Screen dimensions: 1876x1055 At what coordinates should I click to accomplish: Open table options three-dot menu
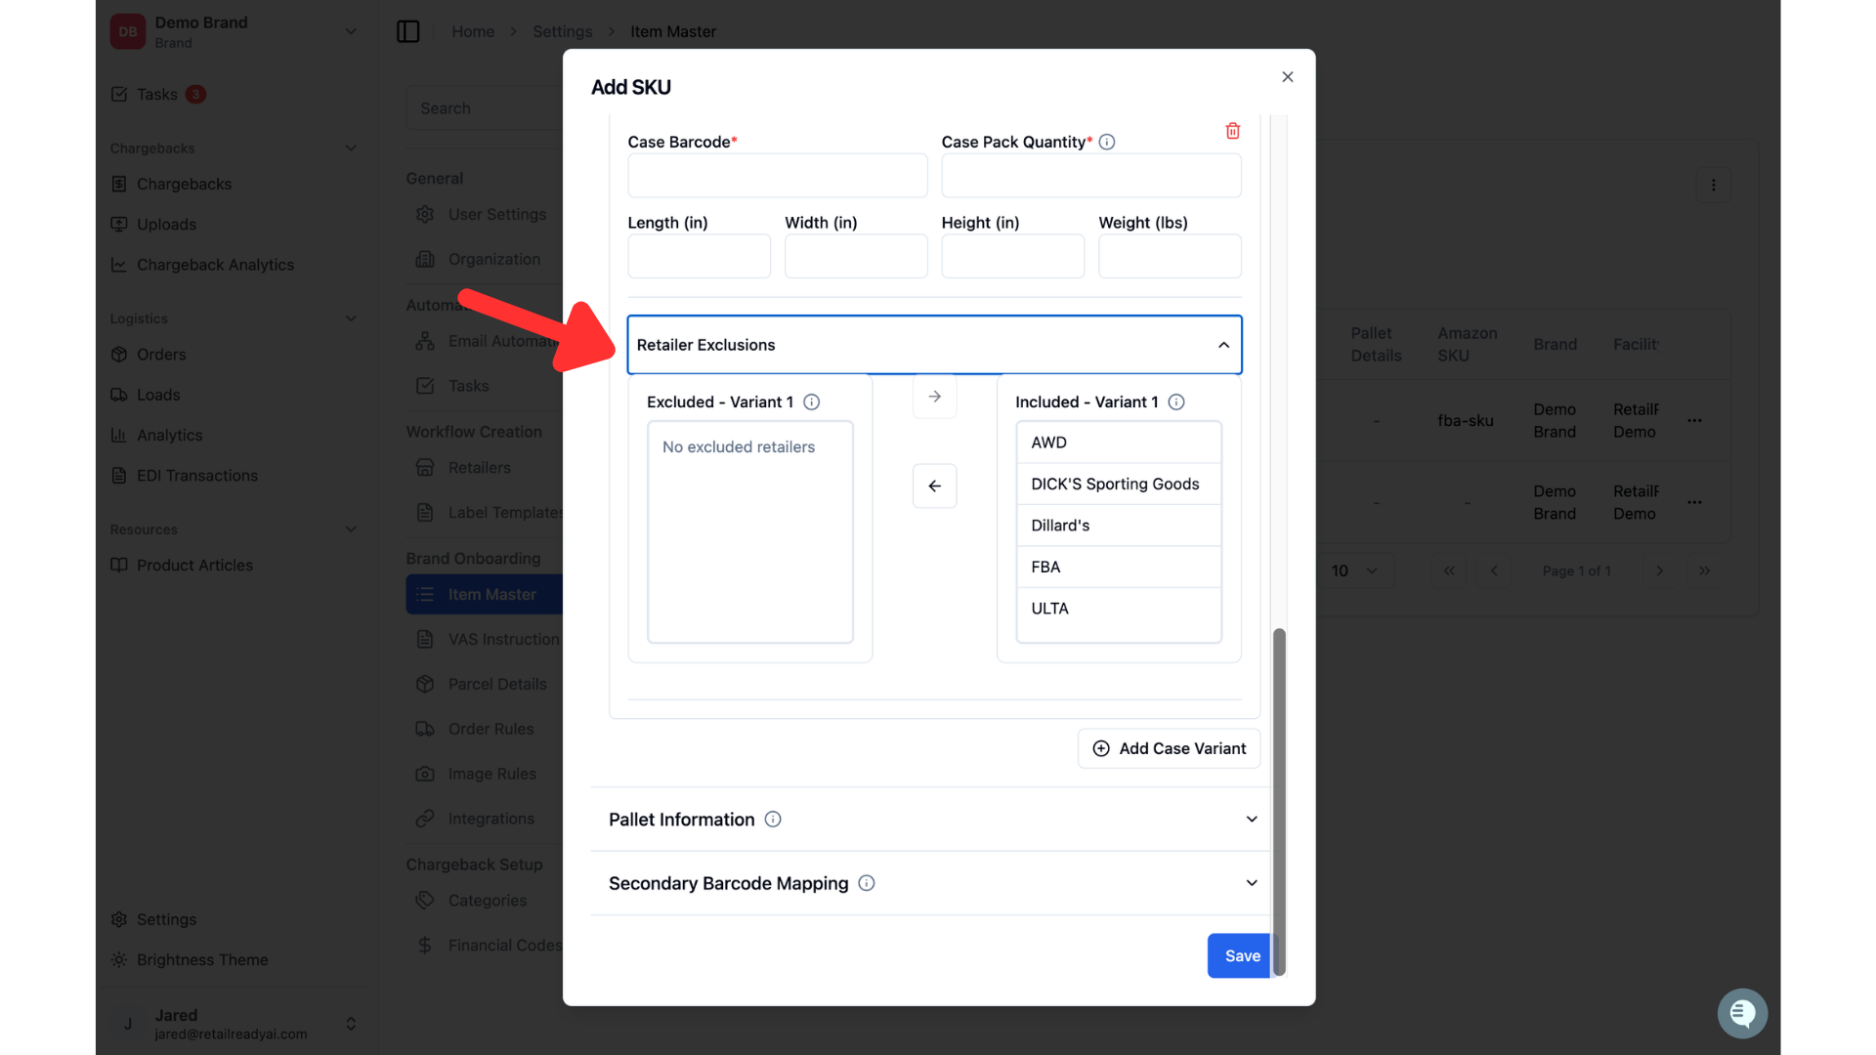pyautogui.click(x=1713, y=185)
